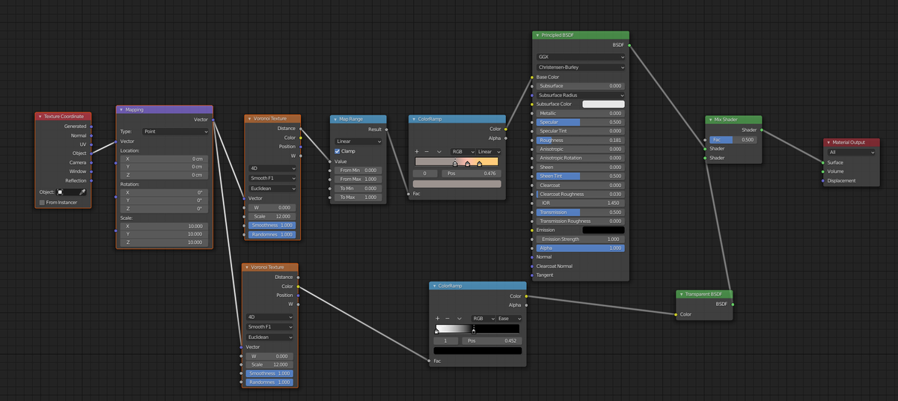Pick object with the eyedropper in Texture Coordinate
The height and width of the screenshot is (401, 898).
point(82,192)
